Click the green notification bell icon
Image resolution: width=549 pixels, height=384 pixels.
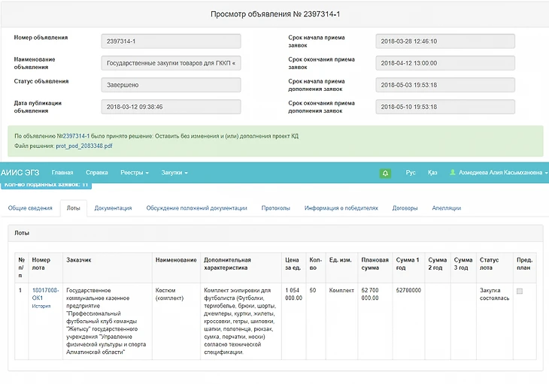[x=385, y=173]
